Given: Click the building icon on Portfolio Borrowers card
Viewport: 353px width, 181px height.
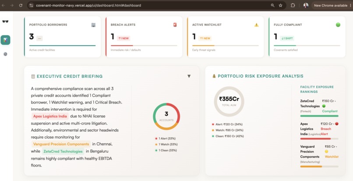Looking at the screenshot, I should [x=93, y=25].
